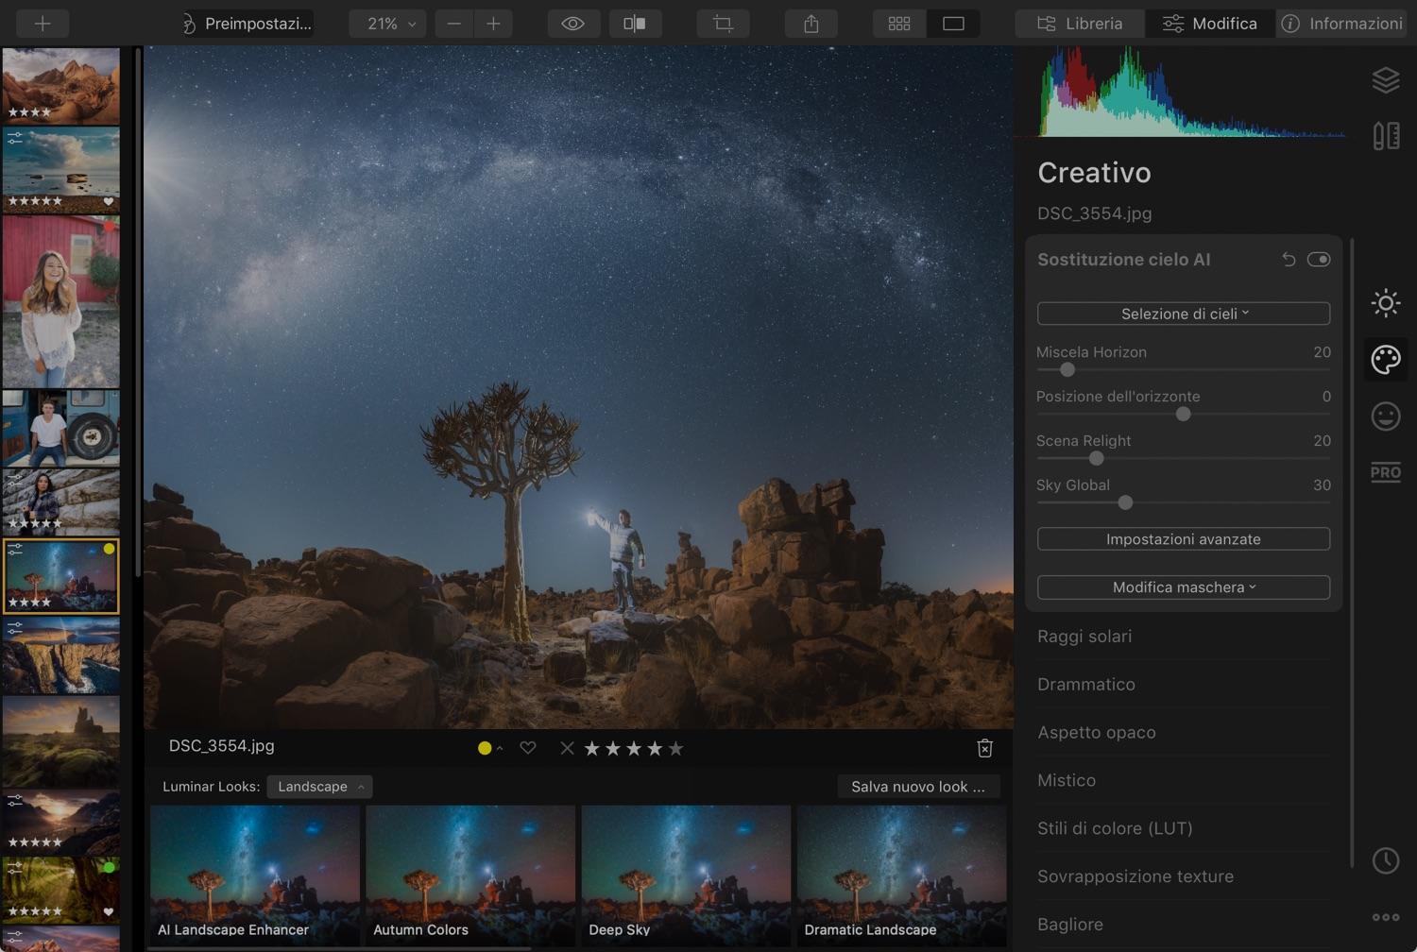Open the Landscape looks category dropdown
The height and width of the screenshot is (952, 1417).
tap(319, 786)
